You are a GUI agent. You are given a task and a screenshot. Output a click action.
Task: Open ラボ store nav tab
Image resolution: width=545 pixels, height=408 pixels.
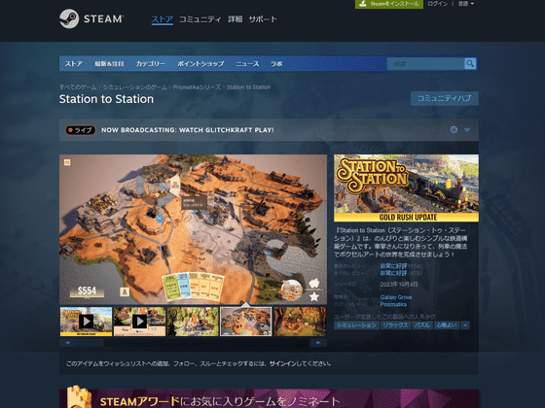[x=276, y=64]
